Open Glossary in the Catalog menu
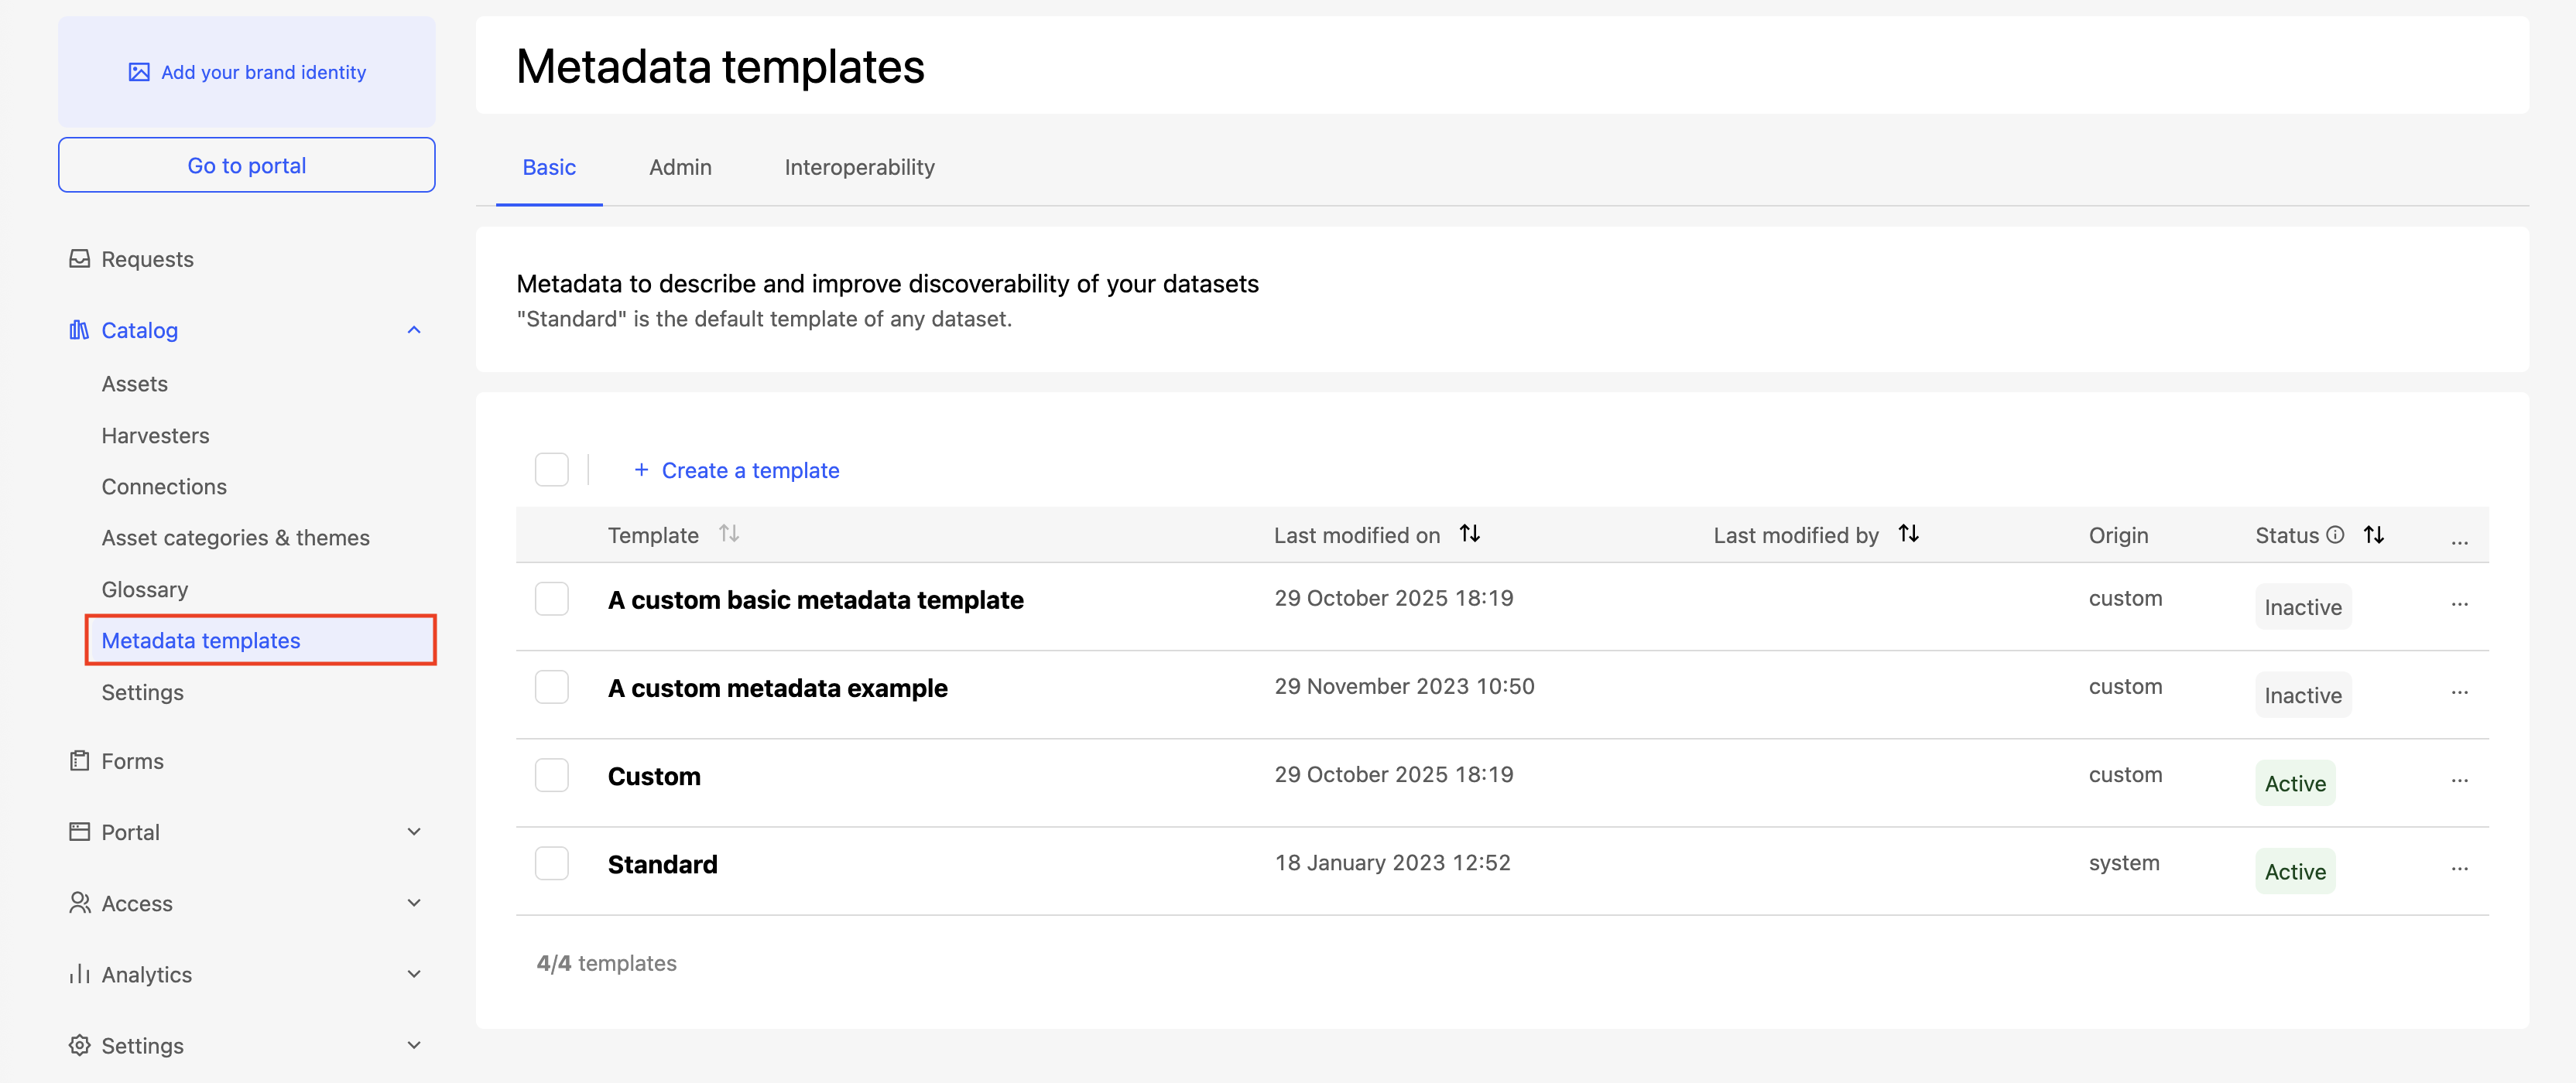2576x1083 pixels. [x=144, y=589]
